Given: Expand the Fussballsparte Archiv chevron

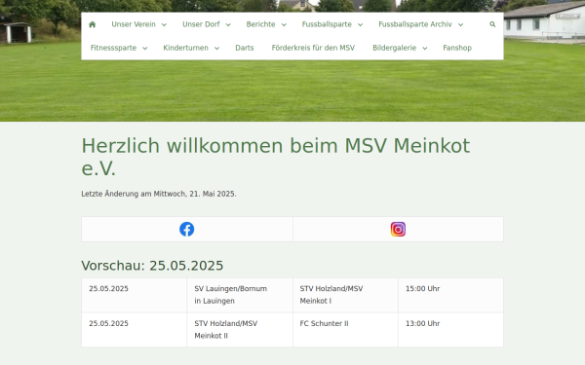Looking at the screenshot, I should [461, 24].
